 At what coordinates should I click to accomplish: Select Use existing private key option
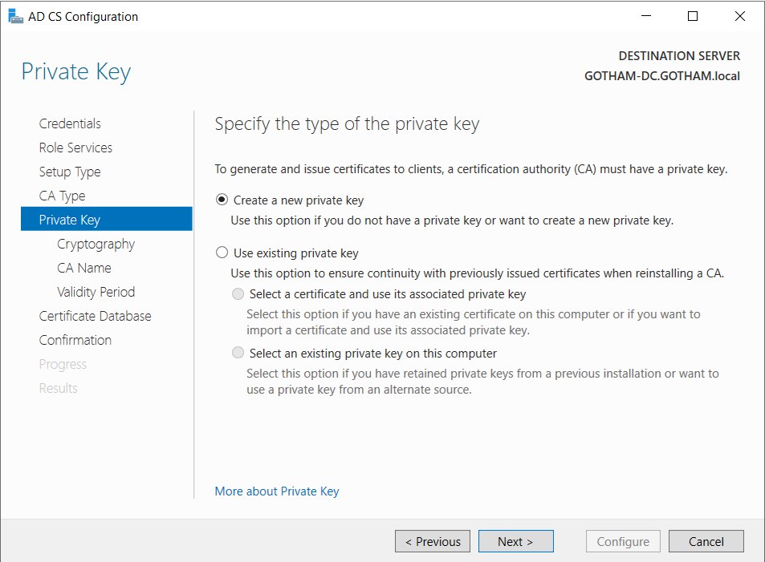coord(222,253)
